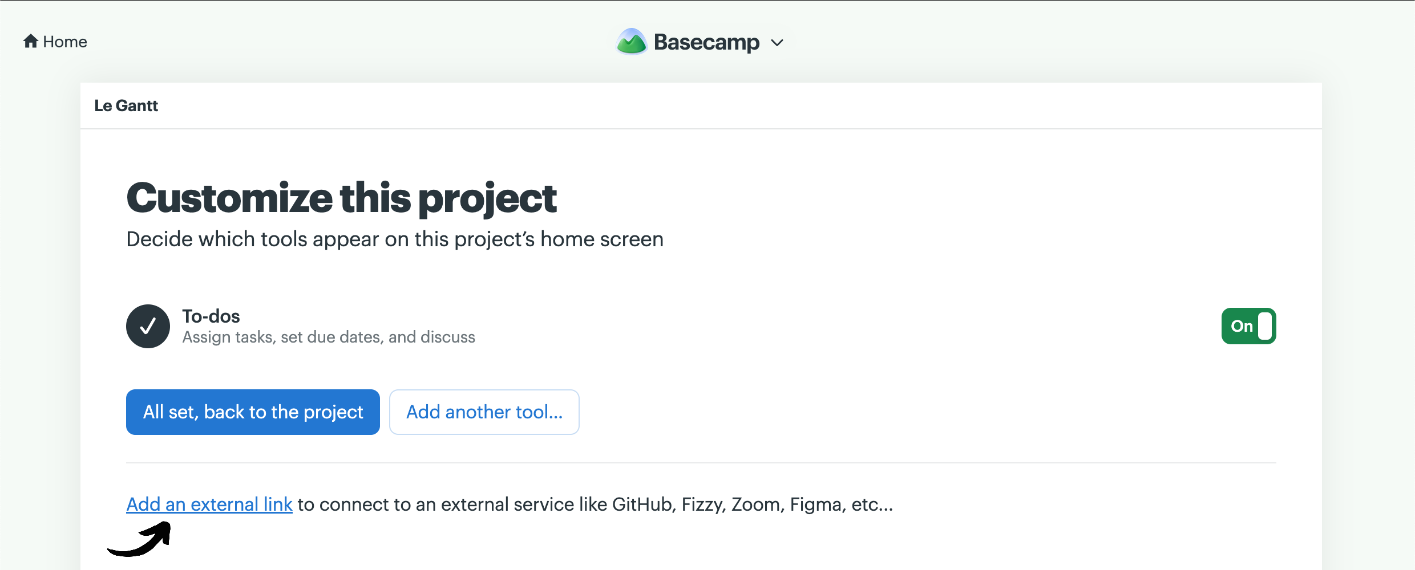1415x570 pixels.
Task: Select the To-dos tool name
Action: click(x=211, y=316)
